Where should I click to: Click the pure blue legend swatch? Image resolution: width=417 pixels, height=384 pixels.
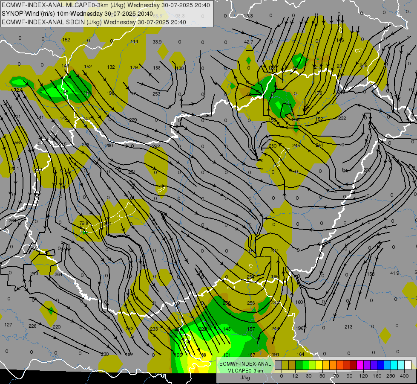click(x=380, y=365)
